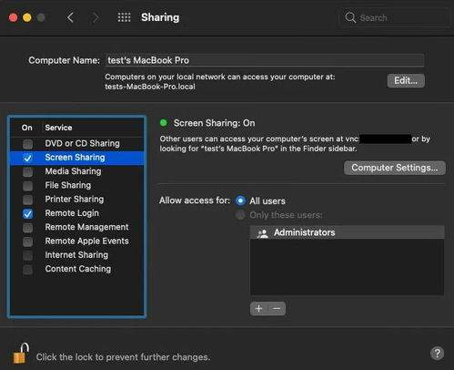Click the lock icon to prevent changes

(x=21, y=354)
